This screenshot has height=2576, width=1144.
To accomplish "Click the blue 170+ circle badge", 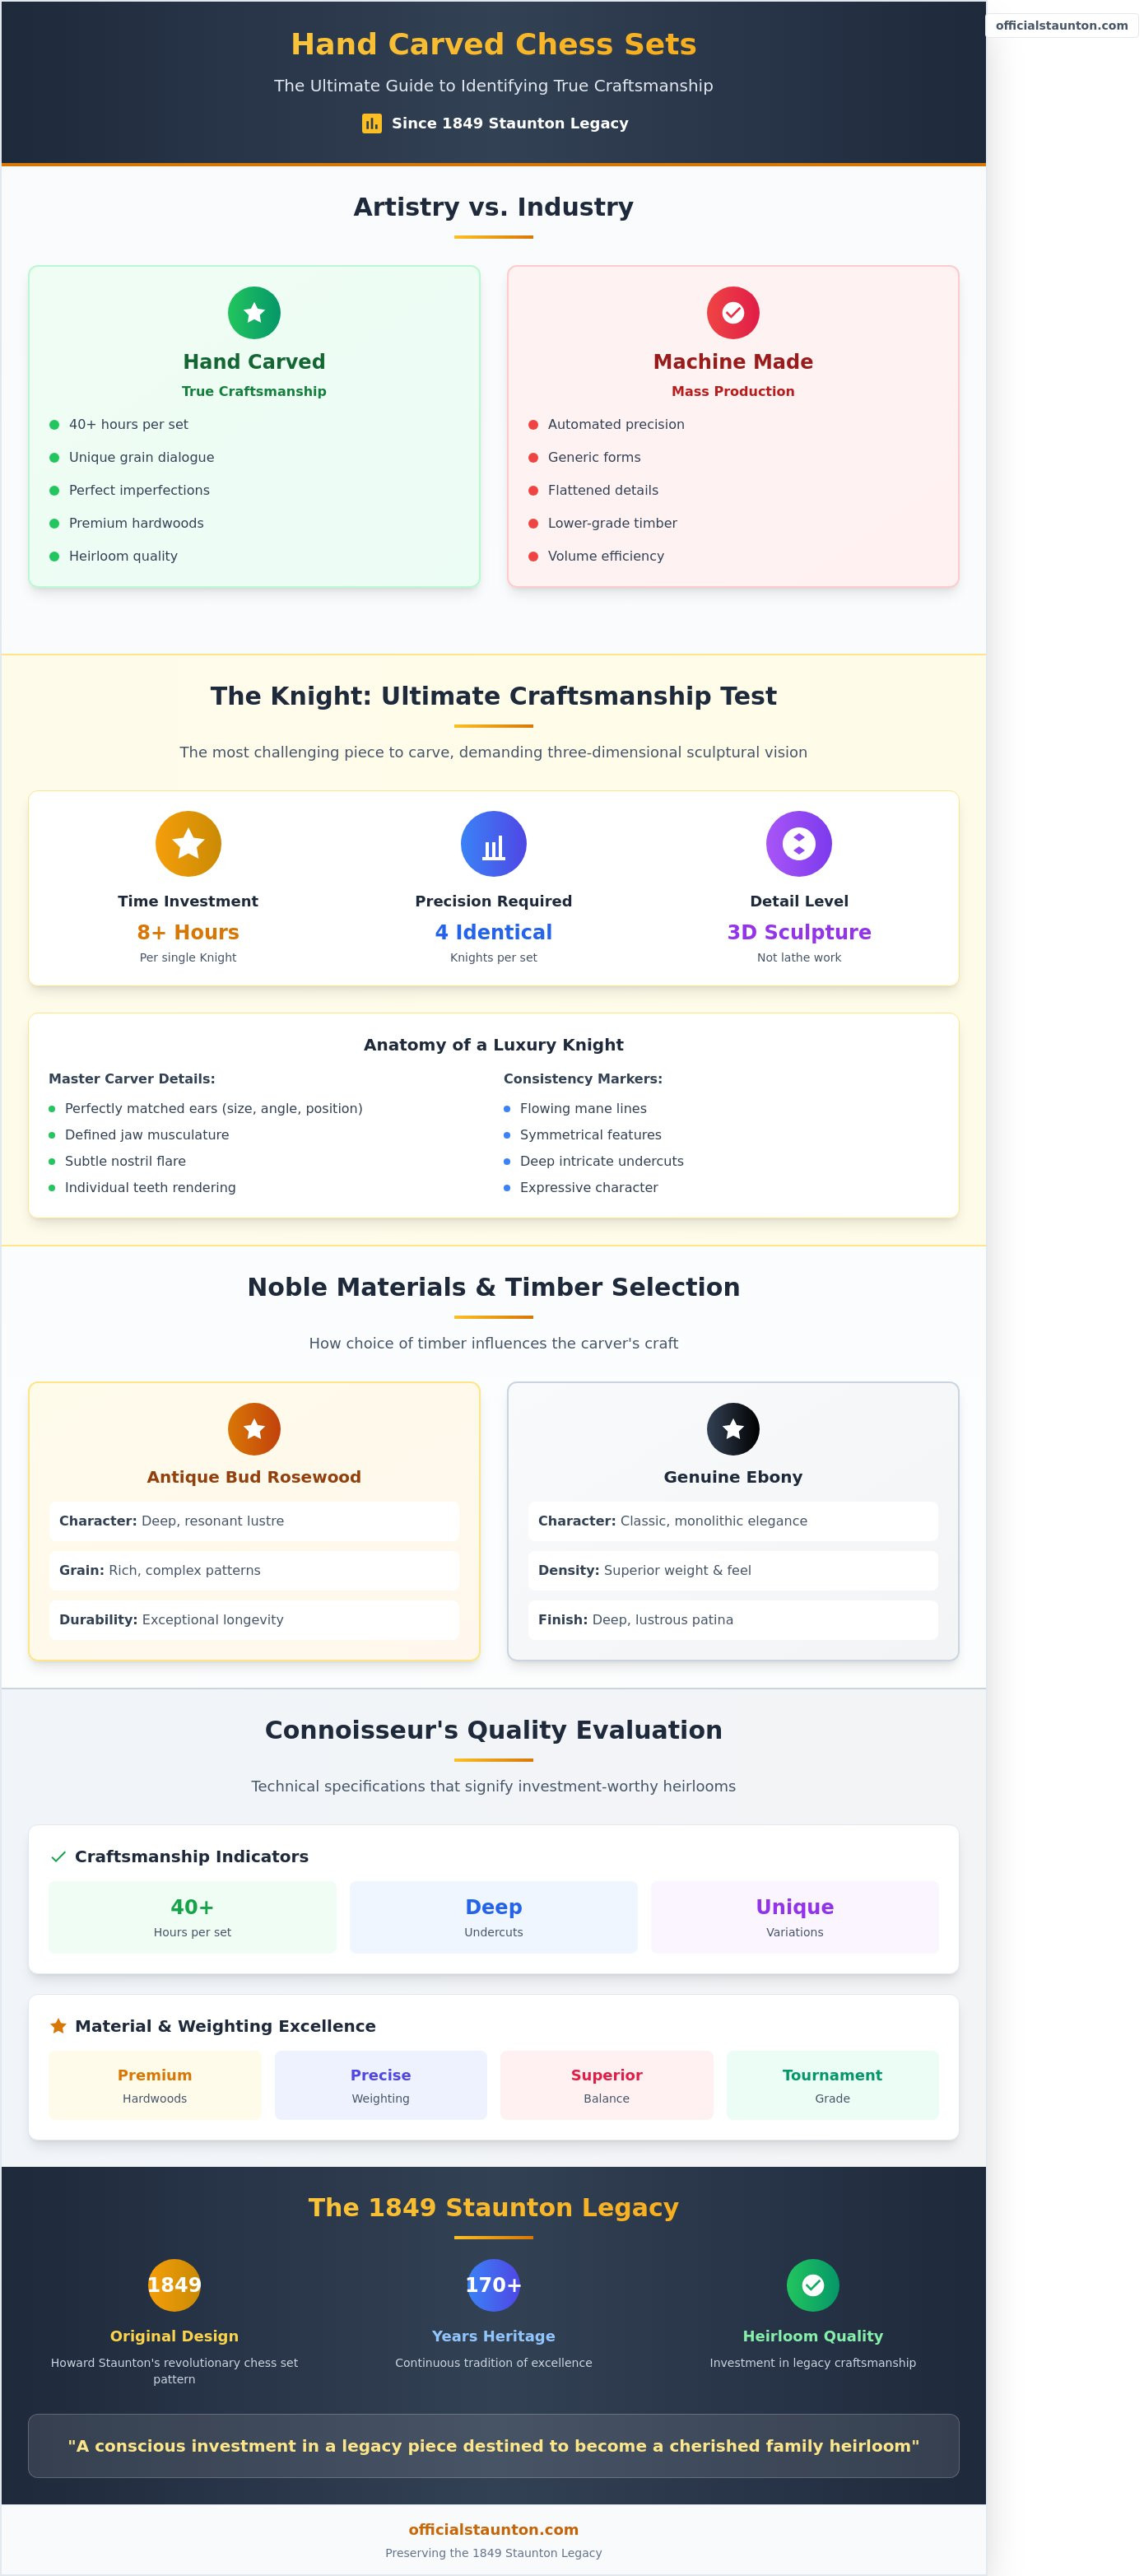I will [x=493, y=2285].
